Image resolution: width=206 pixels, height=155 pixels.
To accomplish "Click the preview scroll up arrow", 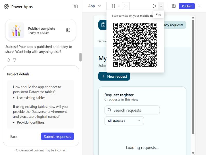I will [x=193, y=17].
